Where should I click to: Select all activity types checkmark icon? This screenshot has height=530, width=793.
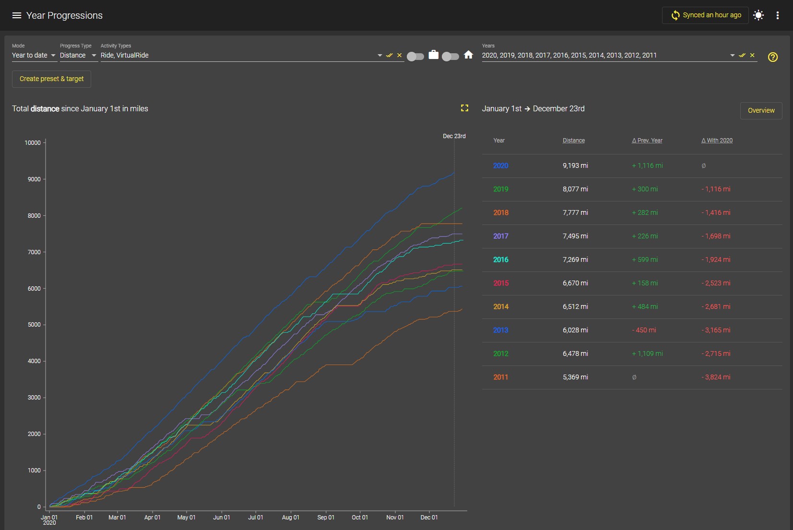click(x=390, y=55)
